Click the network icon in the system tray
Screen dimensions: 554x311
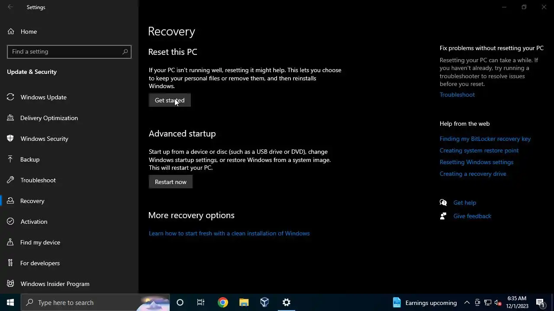(488, 302)
